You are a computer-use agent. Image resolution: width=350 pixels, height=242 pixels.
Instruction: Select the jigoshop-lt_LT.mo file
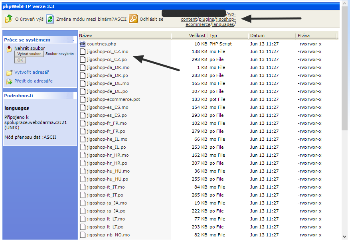(x=106, y=219)
